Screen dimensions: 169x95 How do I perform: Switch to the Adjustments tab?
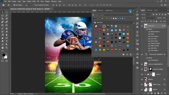(109, 11)
